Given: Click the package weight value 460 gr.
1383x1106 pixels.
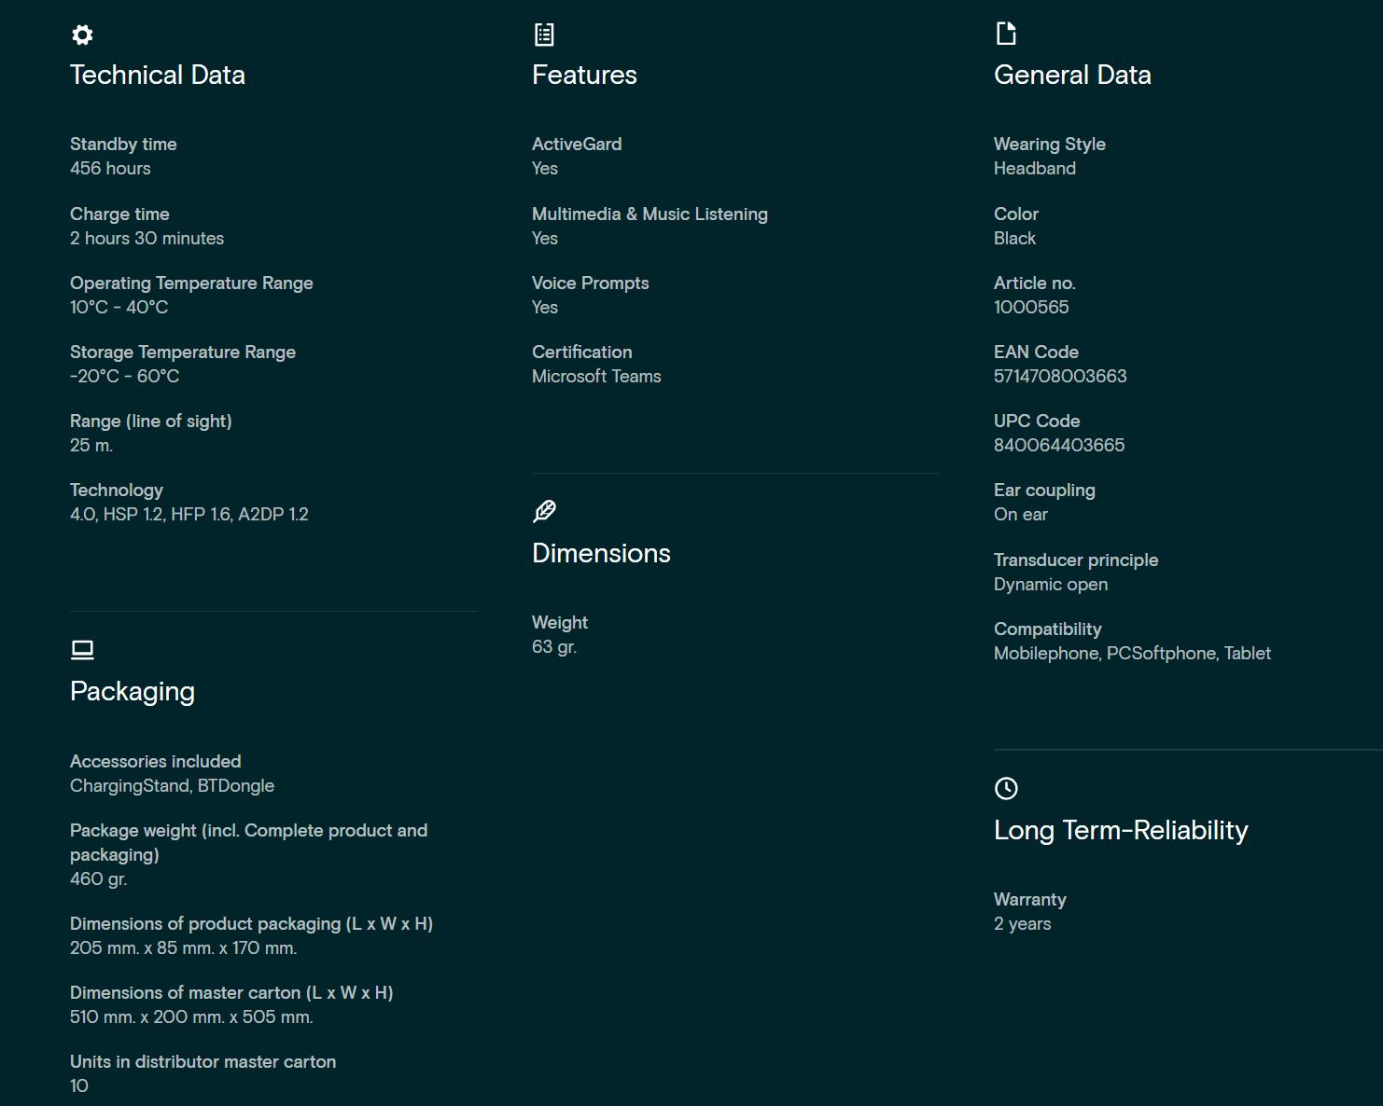Looking at the screenshot, I should (x=98, y=879).
